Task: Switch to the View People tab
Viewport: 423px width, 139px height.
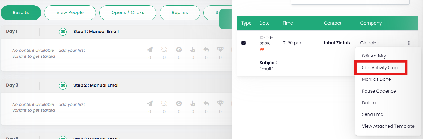Action: click(x=70, y=13)
